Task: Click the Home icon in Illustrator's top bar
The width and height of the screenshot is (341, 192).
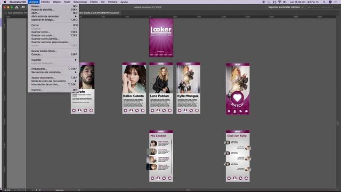Action: tap(17, 7)
